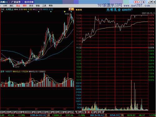
Task: Switch to the 主力买卖 indicator tab
Action: click(x=28, y=112)
